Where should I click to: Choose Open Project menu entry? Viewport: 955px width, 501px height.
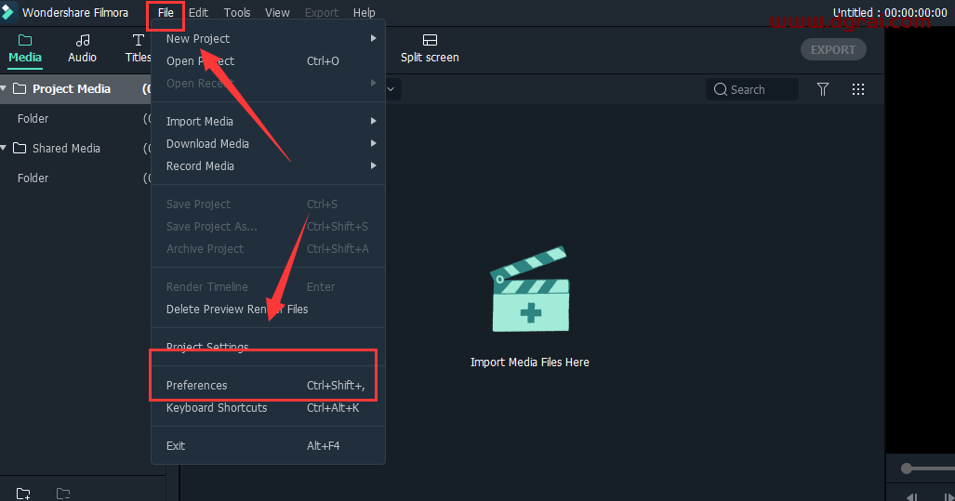[x=268, y=60]
